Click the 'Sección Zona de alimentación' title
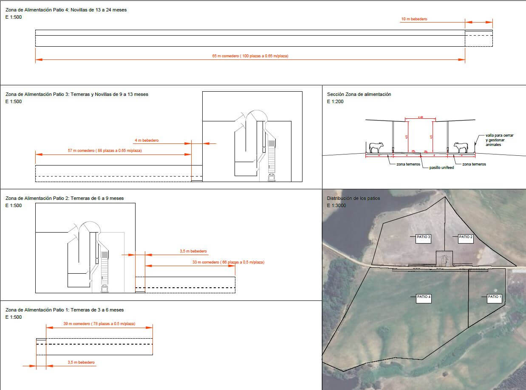 [x=359, y=94]
